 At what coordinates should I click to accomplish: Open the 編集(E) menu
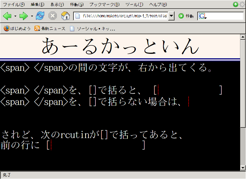pyautogui.click(x=37, y=4)
